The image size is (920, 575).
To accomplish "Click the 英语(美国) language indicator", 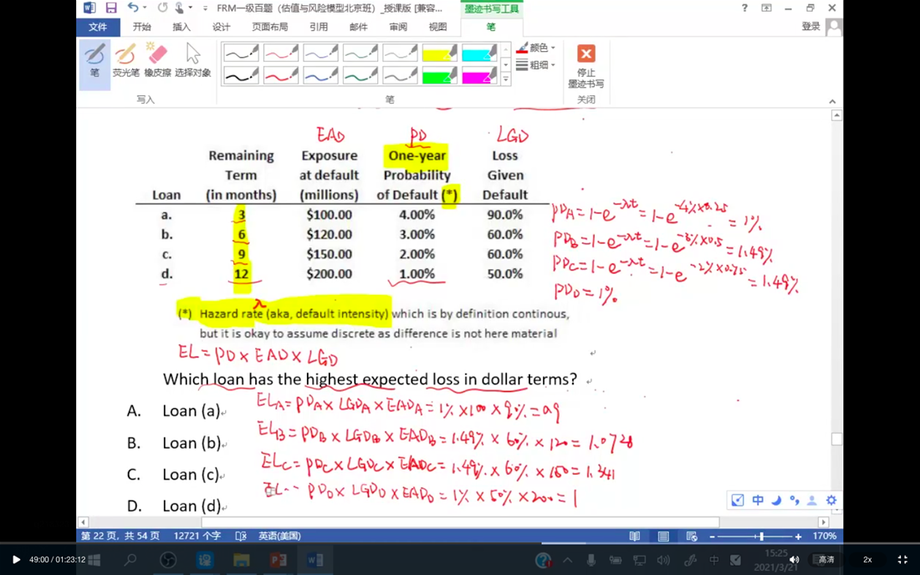I will [279, 536].
